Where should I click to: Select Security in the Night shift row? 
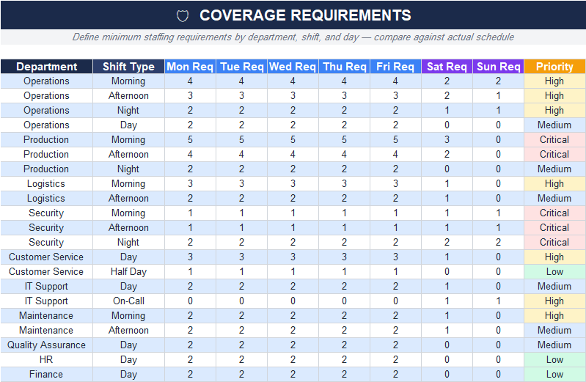pos(46,242)
